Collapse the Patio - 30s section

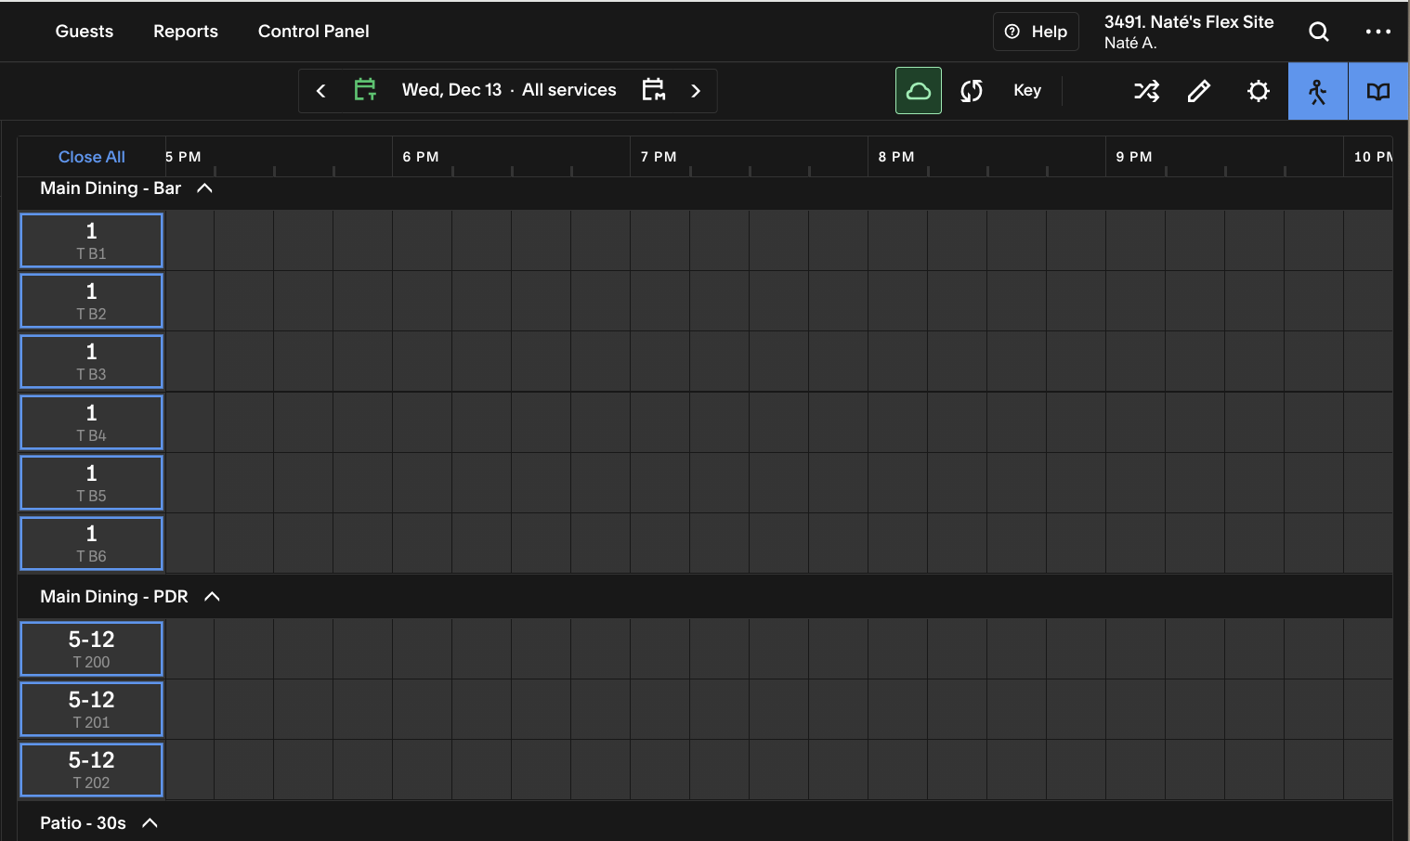(150, 823)
